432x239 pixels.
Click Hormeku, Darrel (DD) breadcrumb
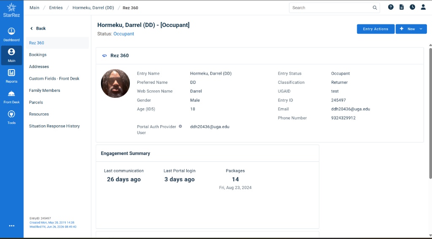point(93,8)
